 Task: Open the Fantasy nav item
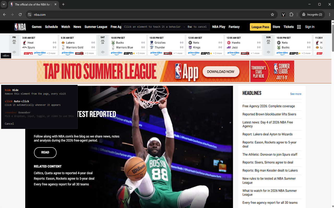click(234, 27)
